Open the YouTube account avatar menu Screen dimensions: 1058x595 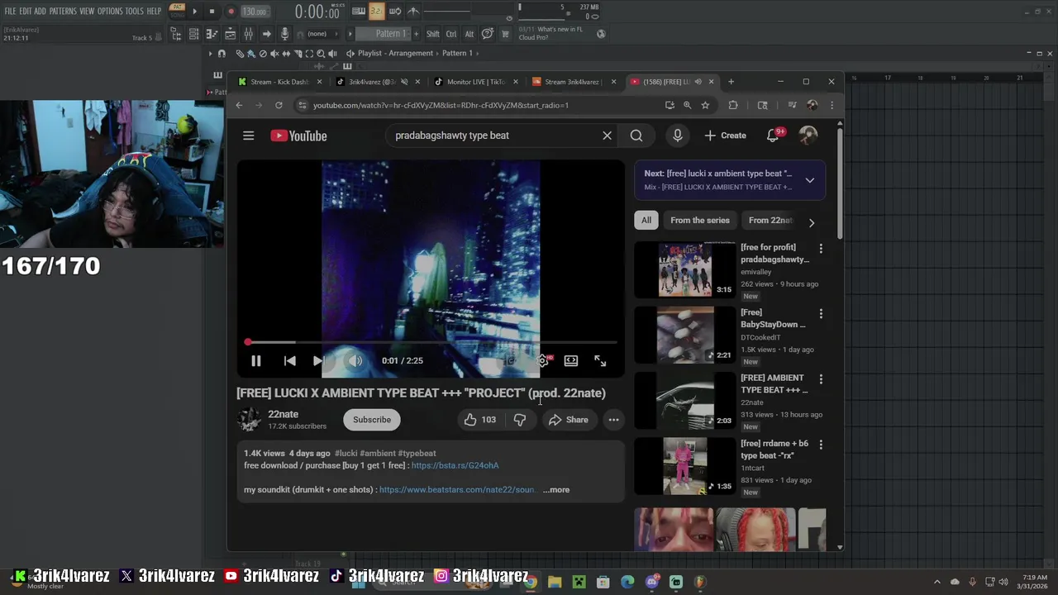coord(808,136)
